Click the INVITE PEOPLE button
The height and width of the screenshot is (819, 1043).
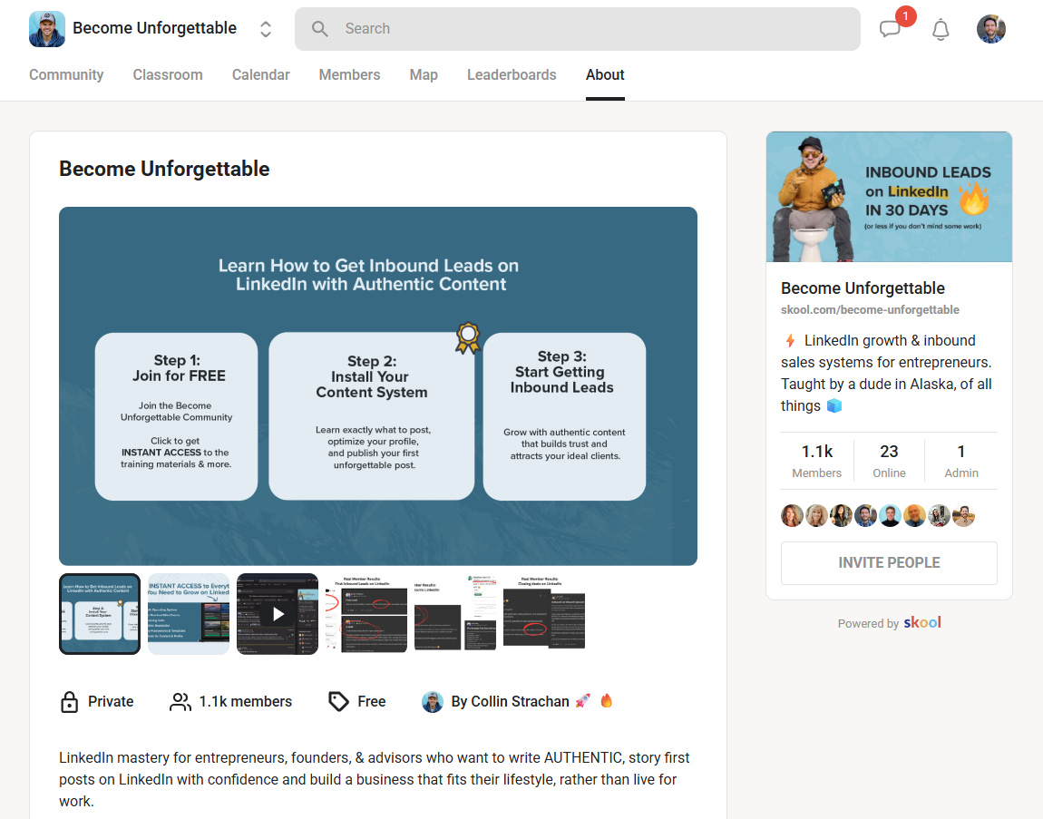(889, 563)
